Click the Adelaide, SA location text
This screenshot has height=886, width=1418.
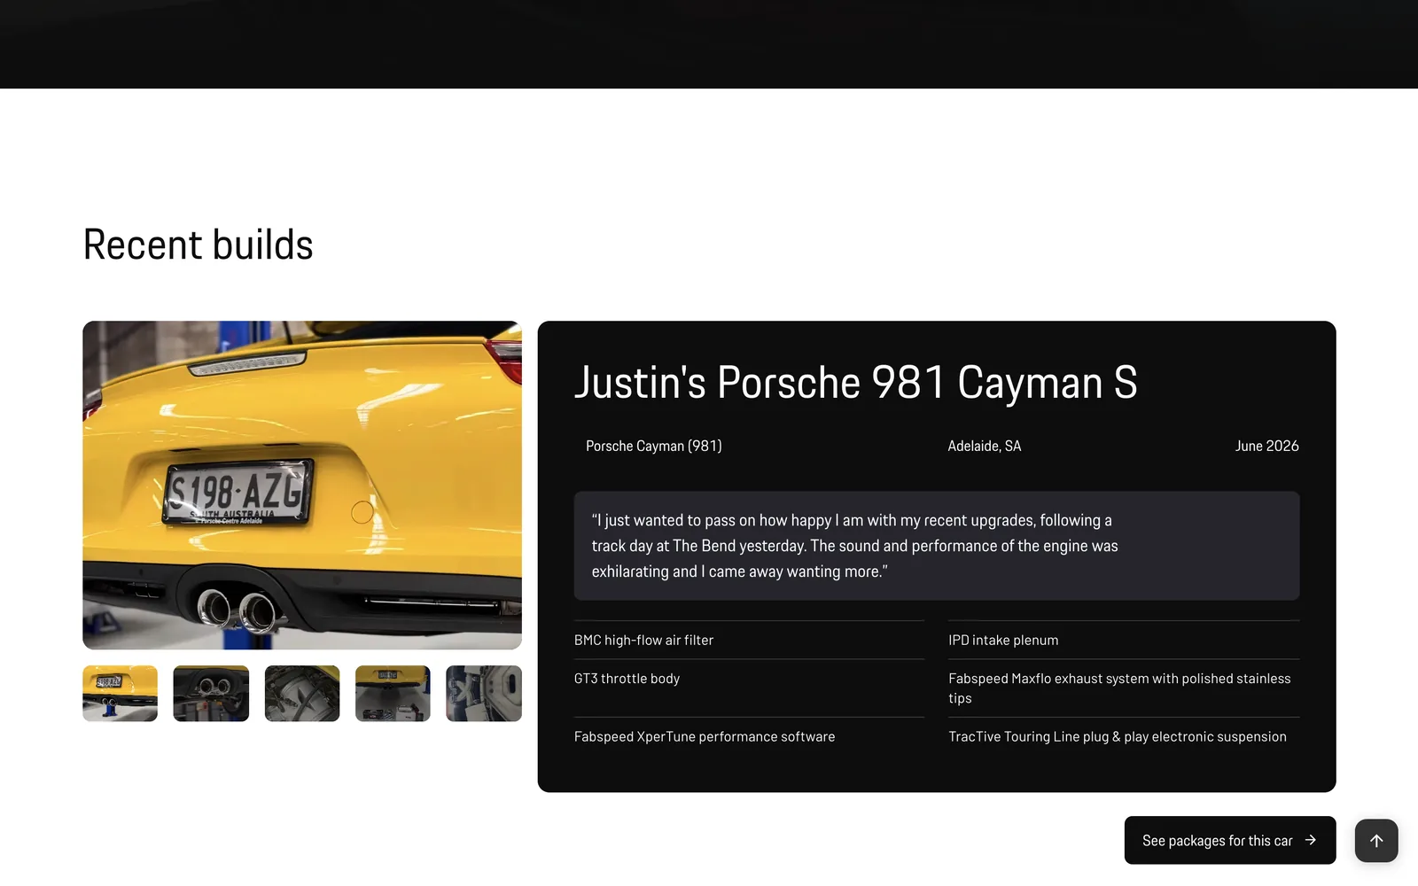tap(985, 446)
